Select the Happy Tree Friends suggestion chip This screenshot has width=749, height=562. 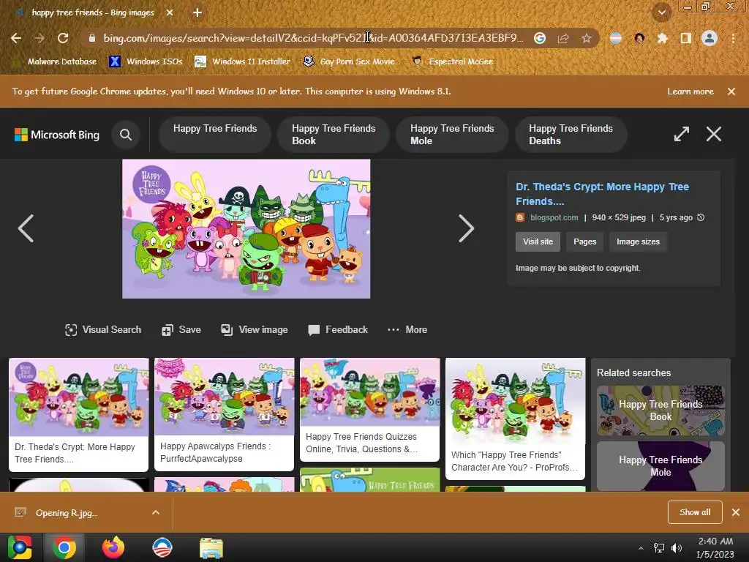pos(215,134)
